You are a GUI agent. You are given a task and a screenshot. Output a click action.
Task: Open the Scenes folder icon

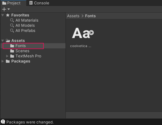[x=12, y=51]
